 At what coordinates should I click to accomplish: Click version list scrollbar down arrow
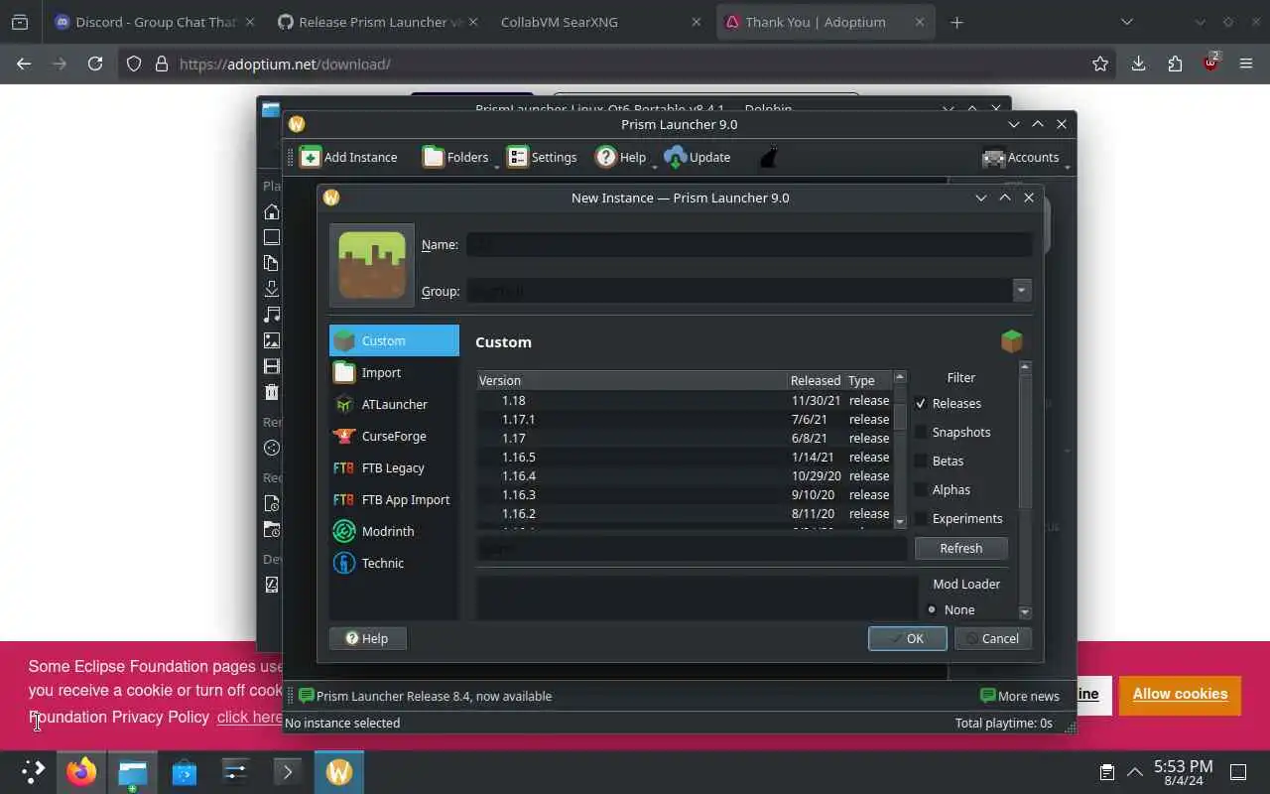(900, 522)
